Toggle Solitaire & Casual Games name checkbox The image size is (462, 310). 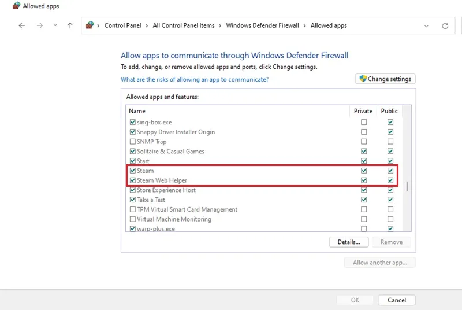click(133, 152)
